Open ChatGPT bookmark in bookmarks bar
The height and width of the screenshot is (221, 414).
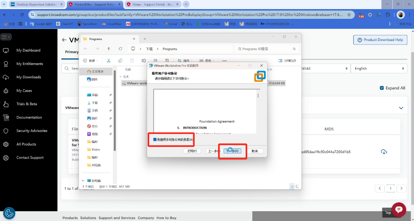click(65, 24)
